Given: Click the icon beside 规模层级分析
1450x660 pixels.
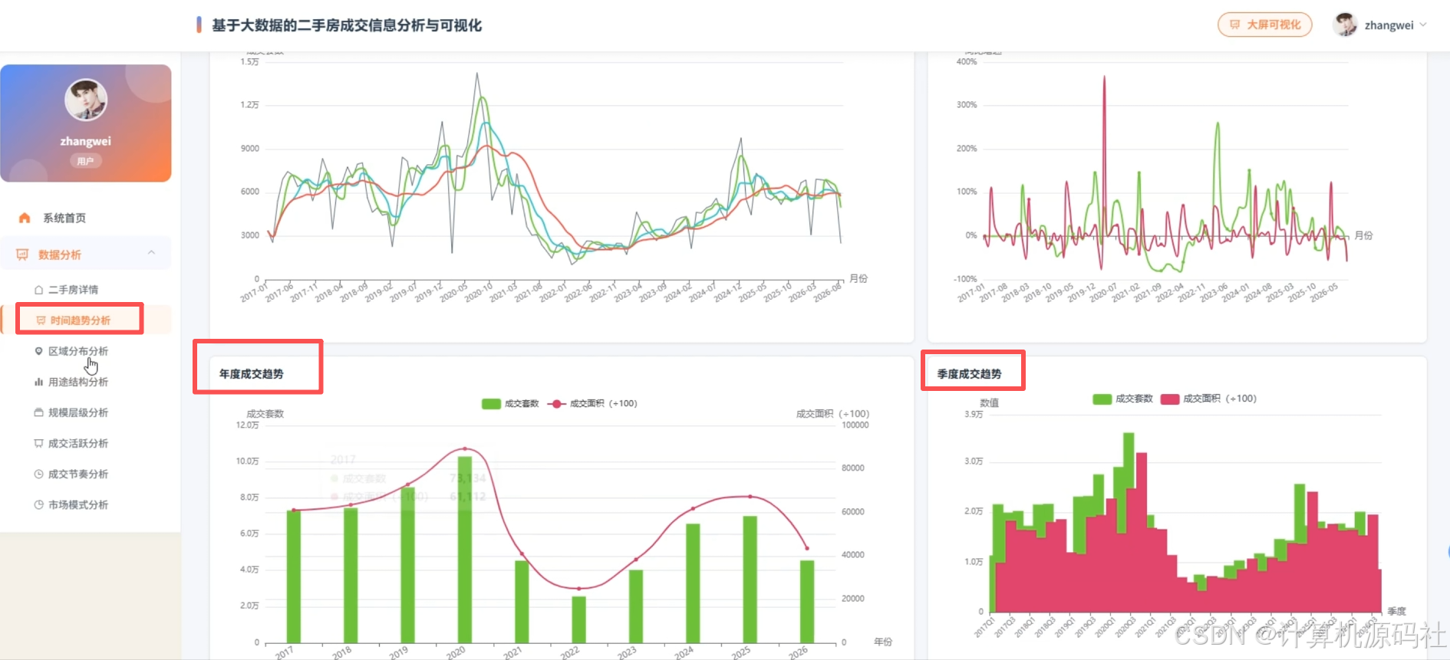Looking at the screenshot, I should click(x=38, y=412).
